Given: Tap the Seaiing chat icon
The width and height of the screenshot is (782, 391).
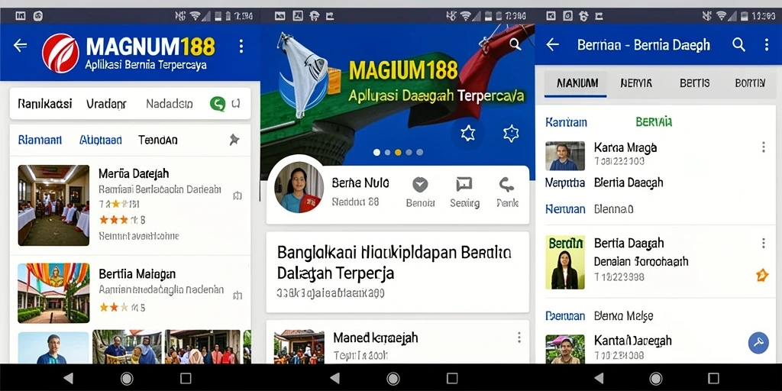Looking at the screenshot, I should pyautogui.click(x=464, y=185).
